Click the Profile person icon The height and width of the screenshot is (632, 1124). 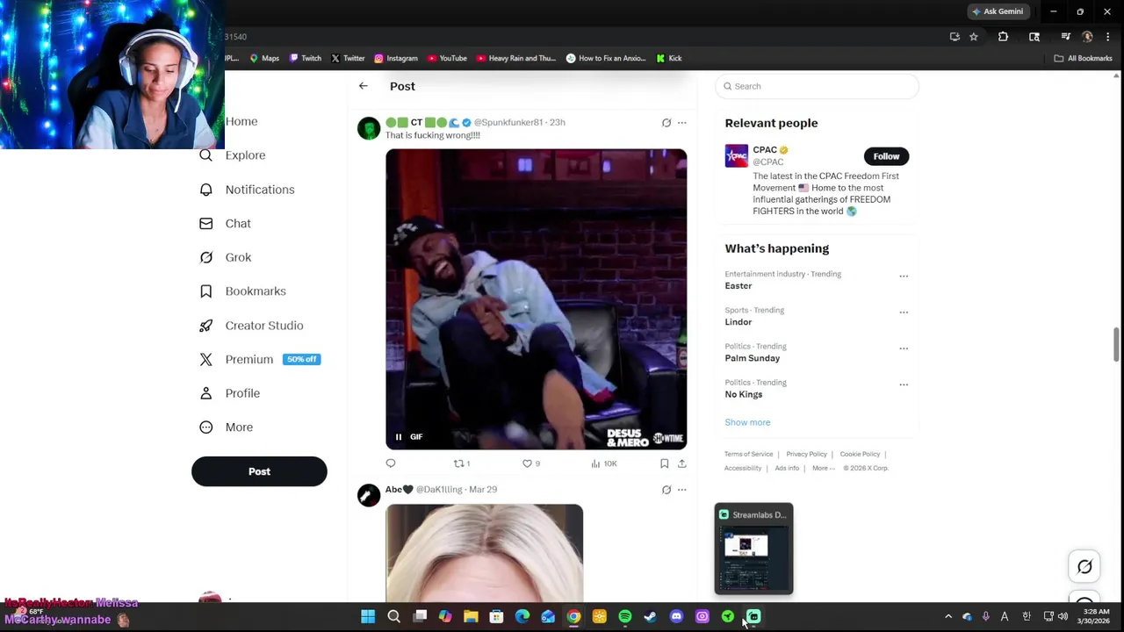(x=205, y=393)
